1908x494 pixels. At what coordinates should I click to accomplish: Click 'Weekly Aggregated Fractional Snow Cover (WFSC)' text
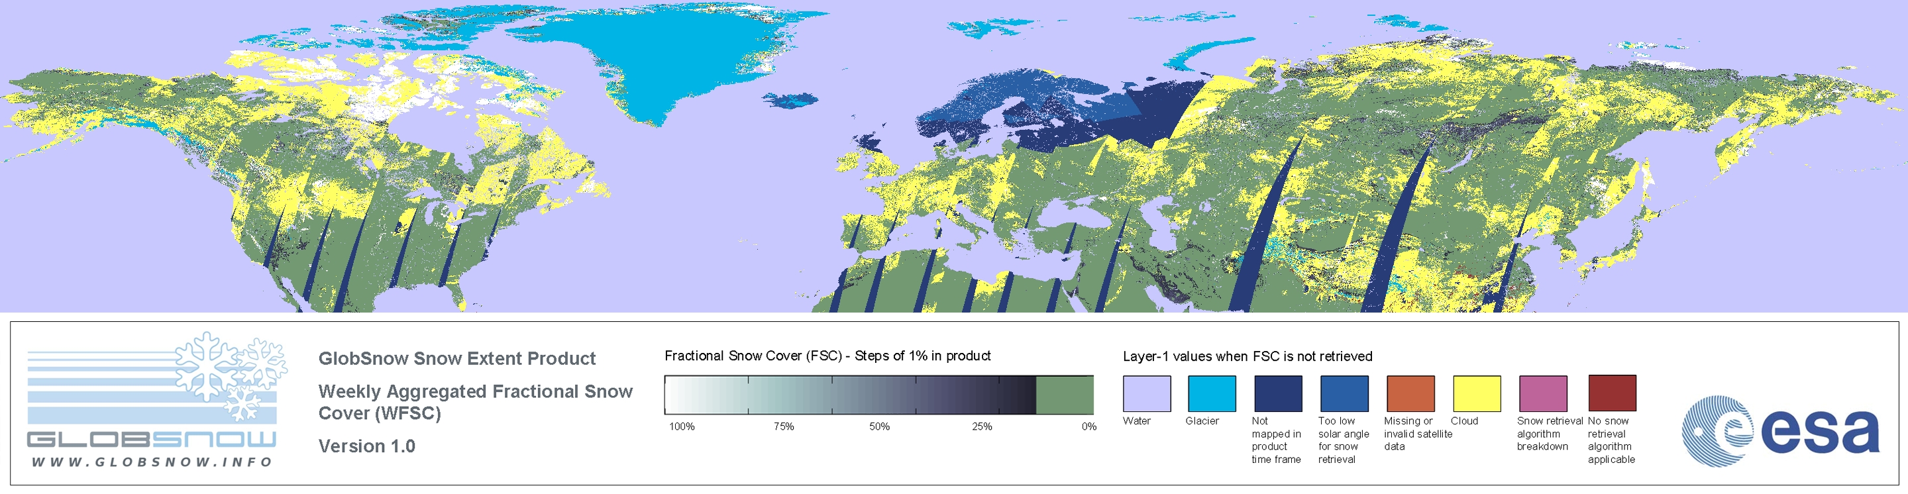pos(476,402)
